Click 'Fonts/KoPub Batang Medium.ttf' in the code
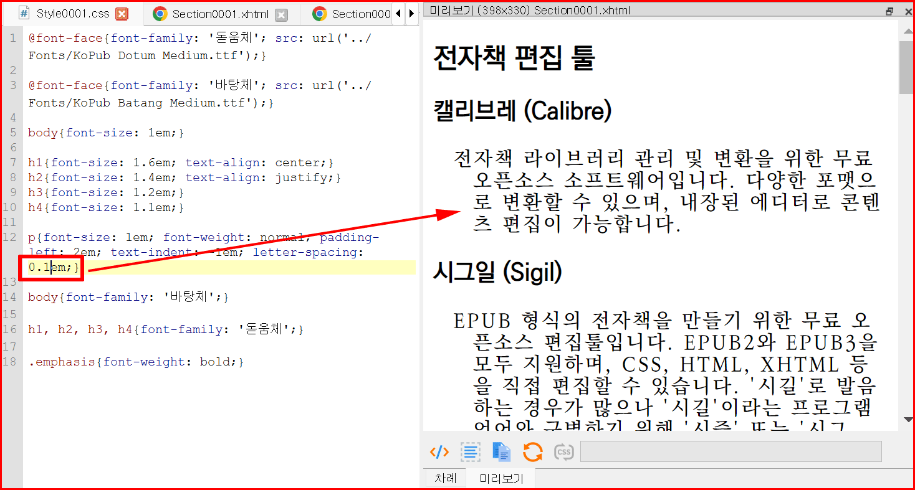The image size is (915, 490). [136, 103]
